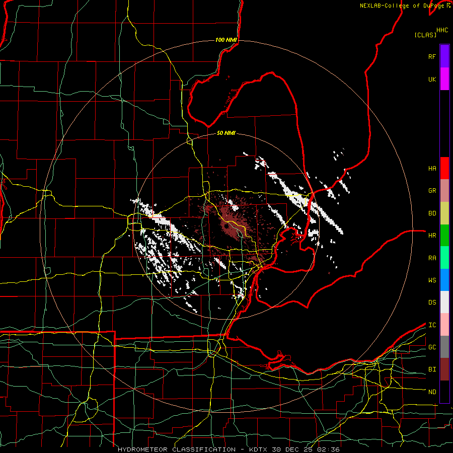Click the HA red legend swatch
Viewport: 453px width, 453px height.
[444, 168]
